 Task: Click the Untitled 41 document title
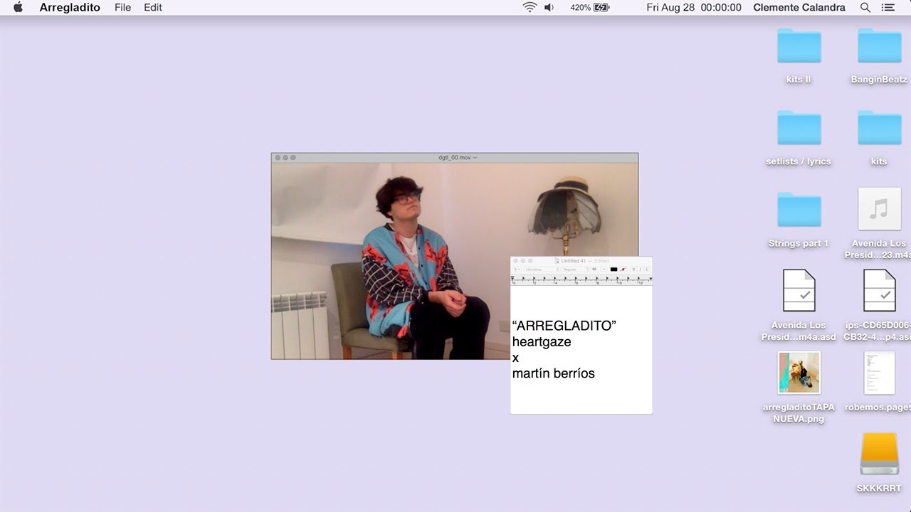(572, 261)
